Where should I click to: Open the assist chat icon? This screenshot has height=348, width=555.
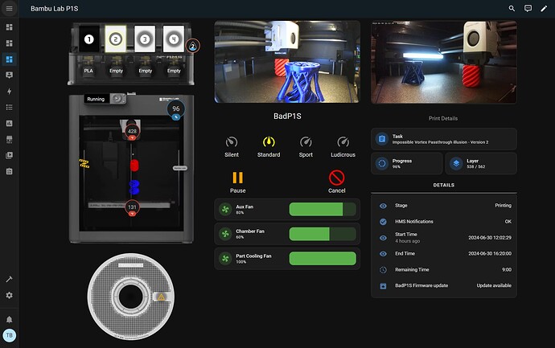click(528, 9)
